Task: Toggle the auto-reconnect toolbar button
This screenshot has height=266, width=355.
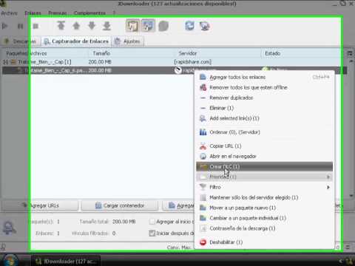Action: point(148,26)
